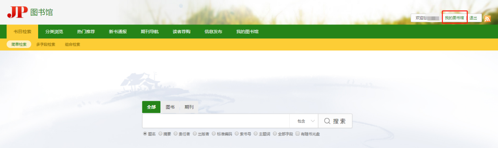Switch to the 期刊 search tab

click(189, 107)
